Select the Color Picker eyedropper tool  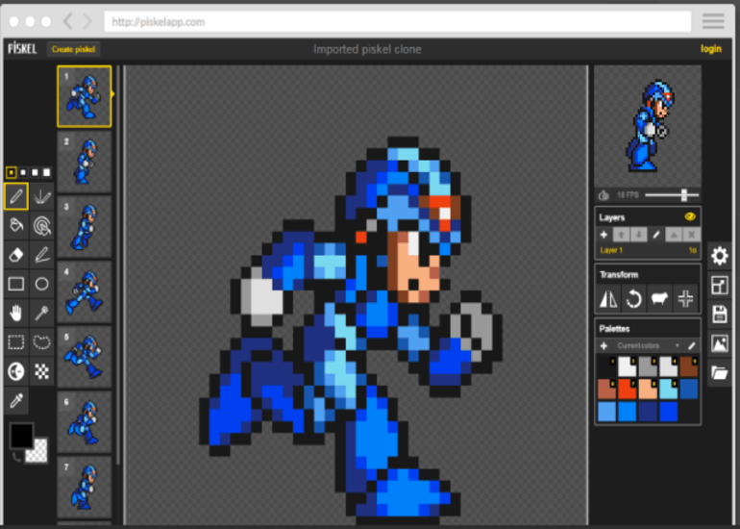point(16,399)
